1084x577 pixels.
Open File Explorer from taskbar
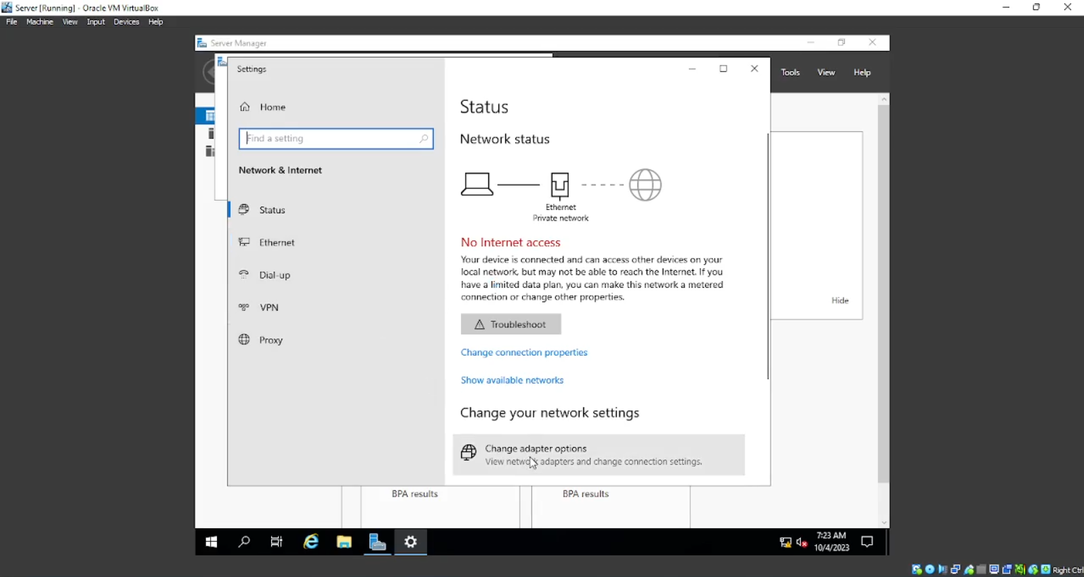[x=344, y=542]
